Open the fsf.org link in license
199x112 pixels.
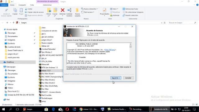click(x=110, y=50)
